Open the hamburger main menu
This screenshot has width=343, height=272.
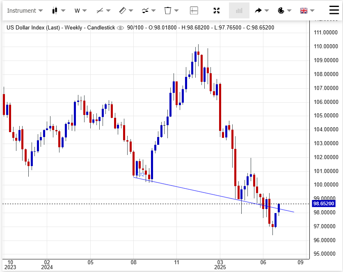click(x=334, y=10)
